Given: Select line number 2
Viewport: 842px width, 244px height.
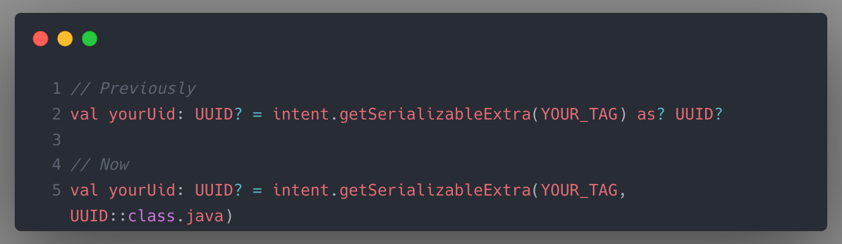Looking at the screenshot, I should (56, 114).
